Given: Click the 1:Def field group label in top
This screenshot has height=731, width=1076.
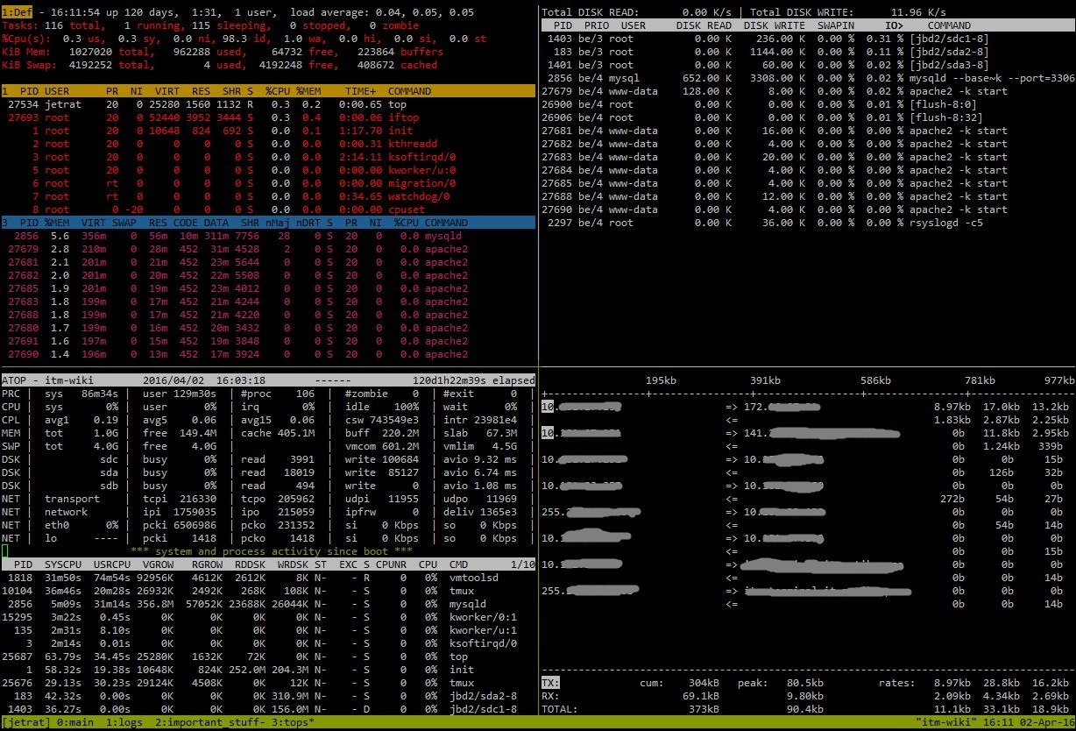Looking at the screenshot, I should (x=18, y=13).
